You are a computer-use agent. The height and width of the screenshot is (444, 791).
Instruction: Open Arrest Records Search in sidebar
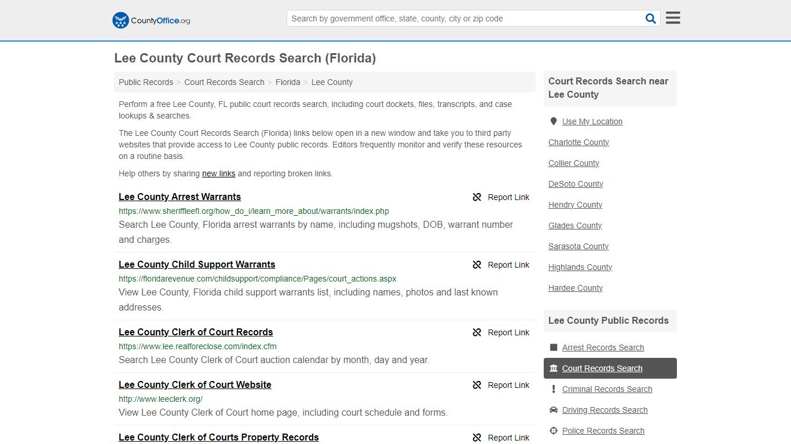603,347
